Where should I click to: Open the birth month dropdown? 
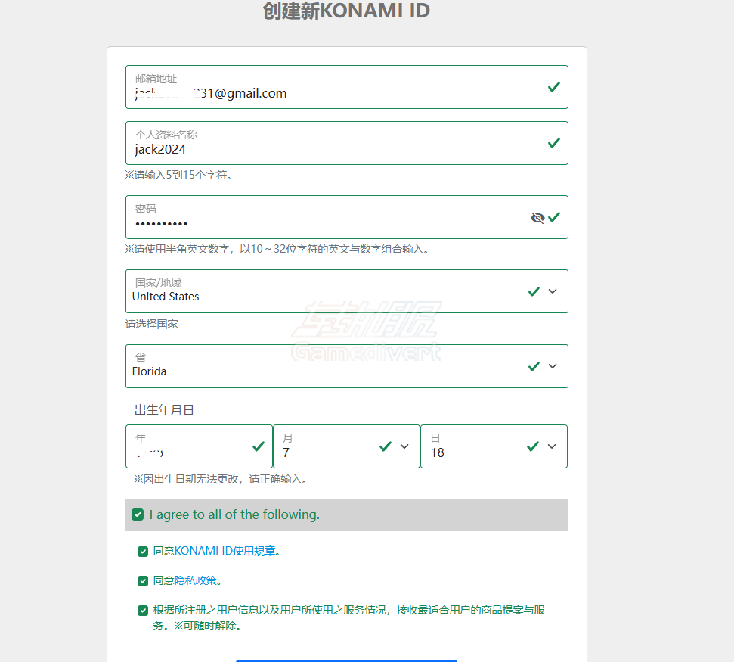[x=404, y=446]
